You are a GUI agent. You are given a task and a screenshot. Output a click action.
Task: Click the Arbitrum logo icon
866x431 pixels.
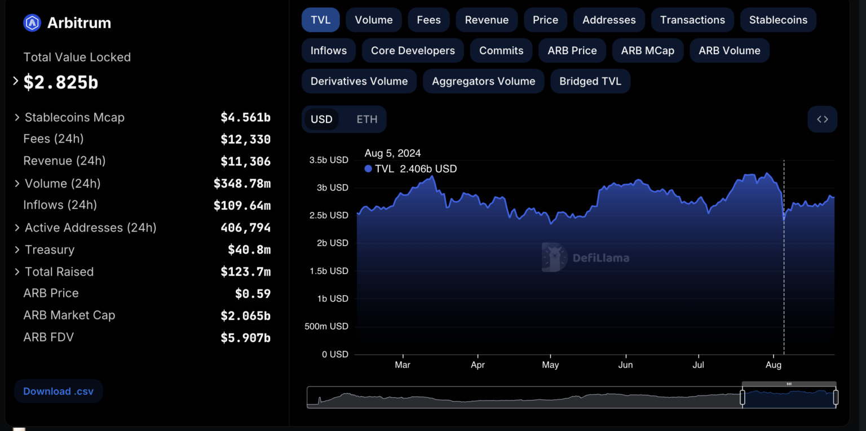point(32,23)
